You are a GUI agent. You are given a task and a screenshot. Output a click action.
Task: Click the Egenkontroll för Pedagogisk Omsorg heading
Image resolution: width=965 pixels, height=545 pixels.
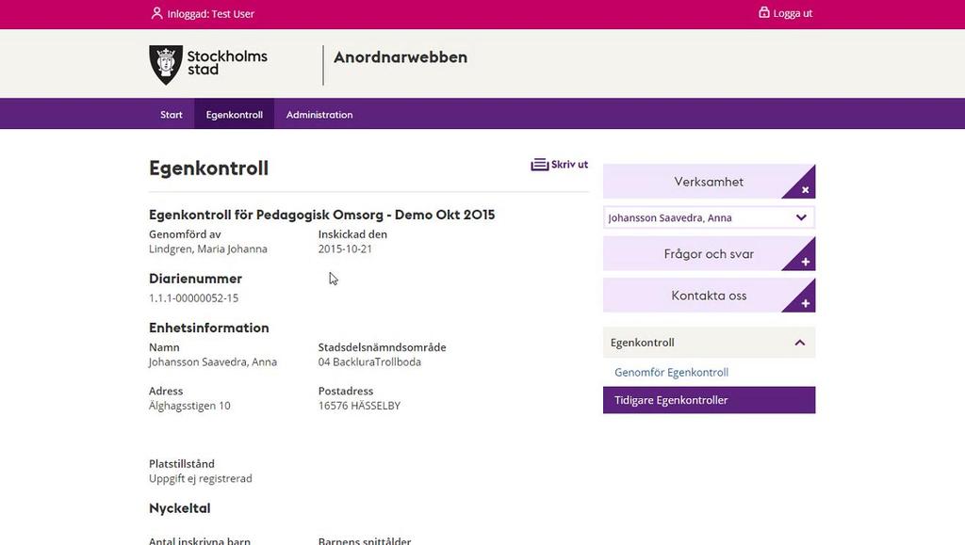click(x=322, y=215)
